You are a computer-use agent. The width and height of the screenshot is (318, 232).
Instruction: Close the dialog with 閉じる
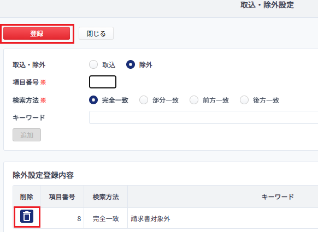pyautogui.click(x=96, y=33)
